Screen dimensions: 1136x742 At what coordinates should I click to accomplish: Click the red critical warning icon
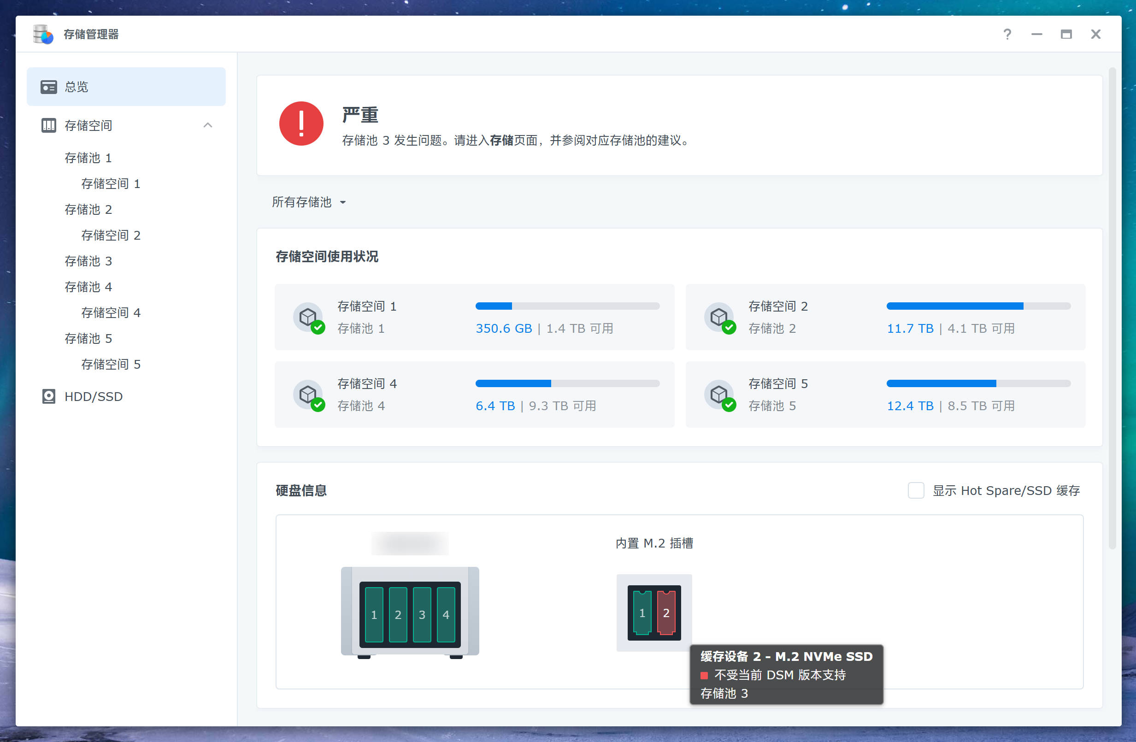point(301,123)
